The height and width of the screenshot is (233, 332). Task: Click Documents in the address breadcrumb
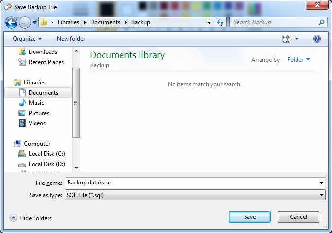[x=105, y=22]
